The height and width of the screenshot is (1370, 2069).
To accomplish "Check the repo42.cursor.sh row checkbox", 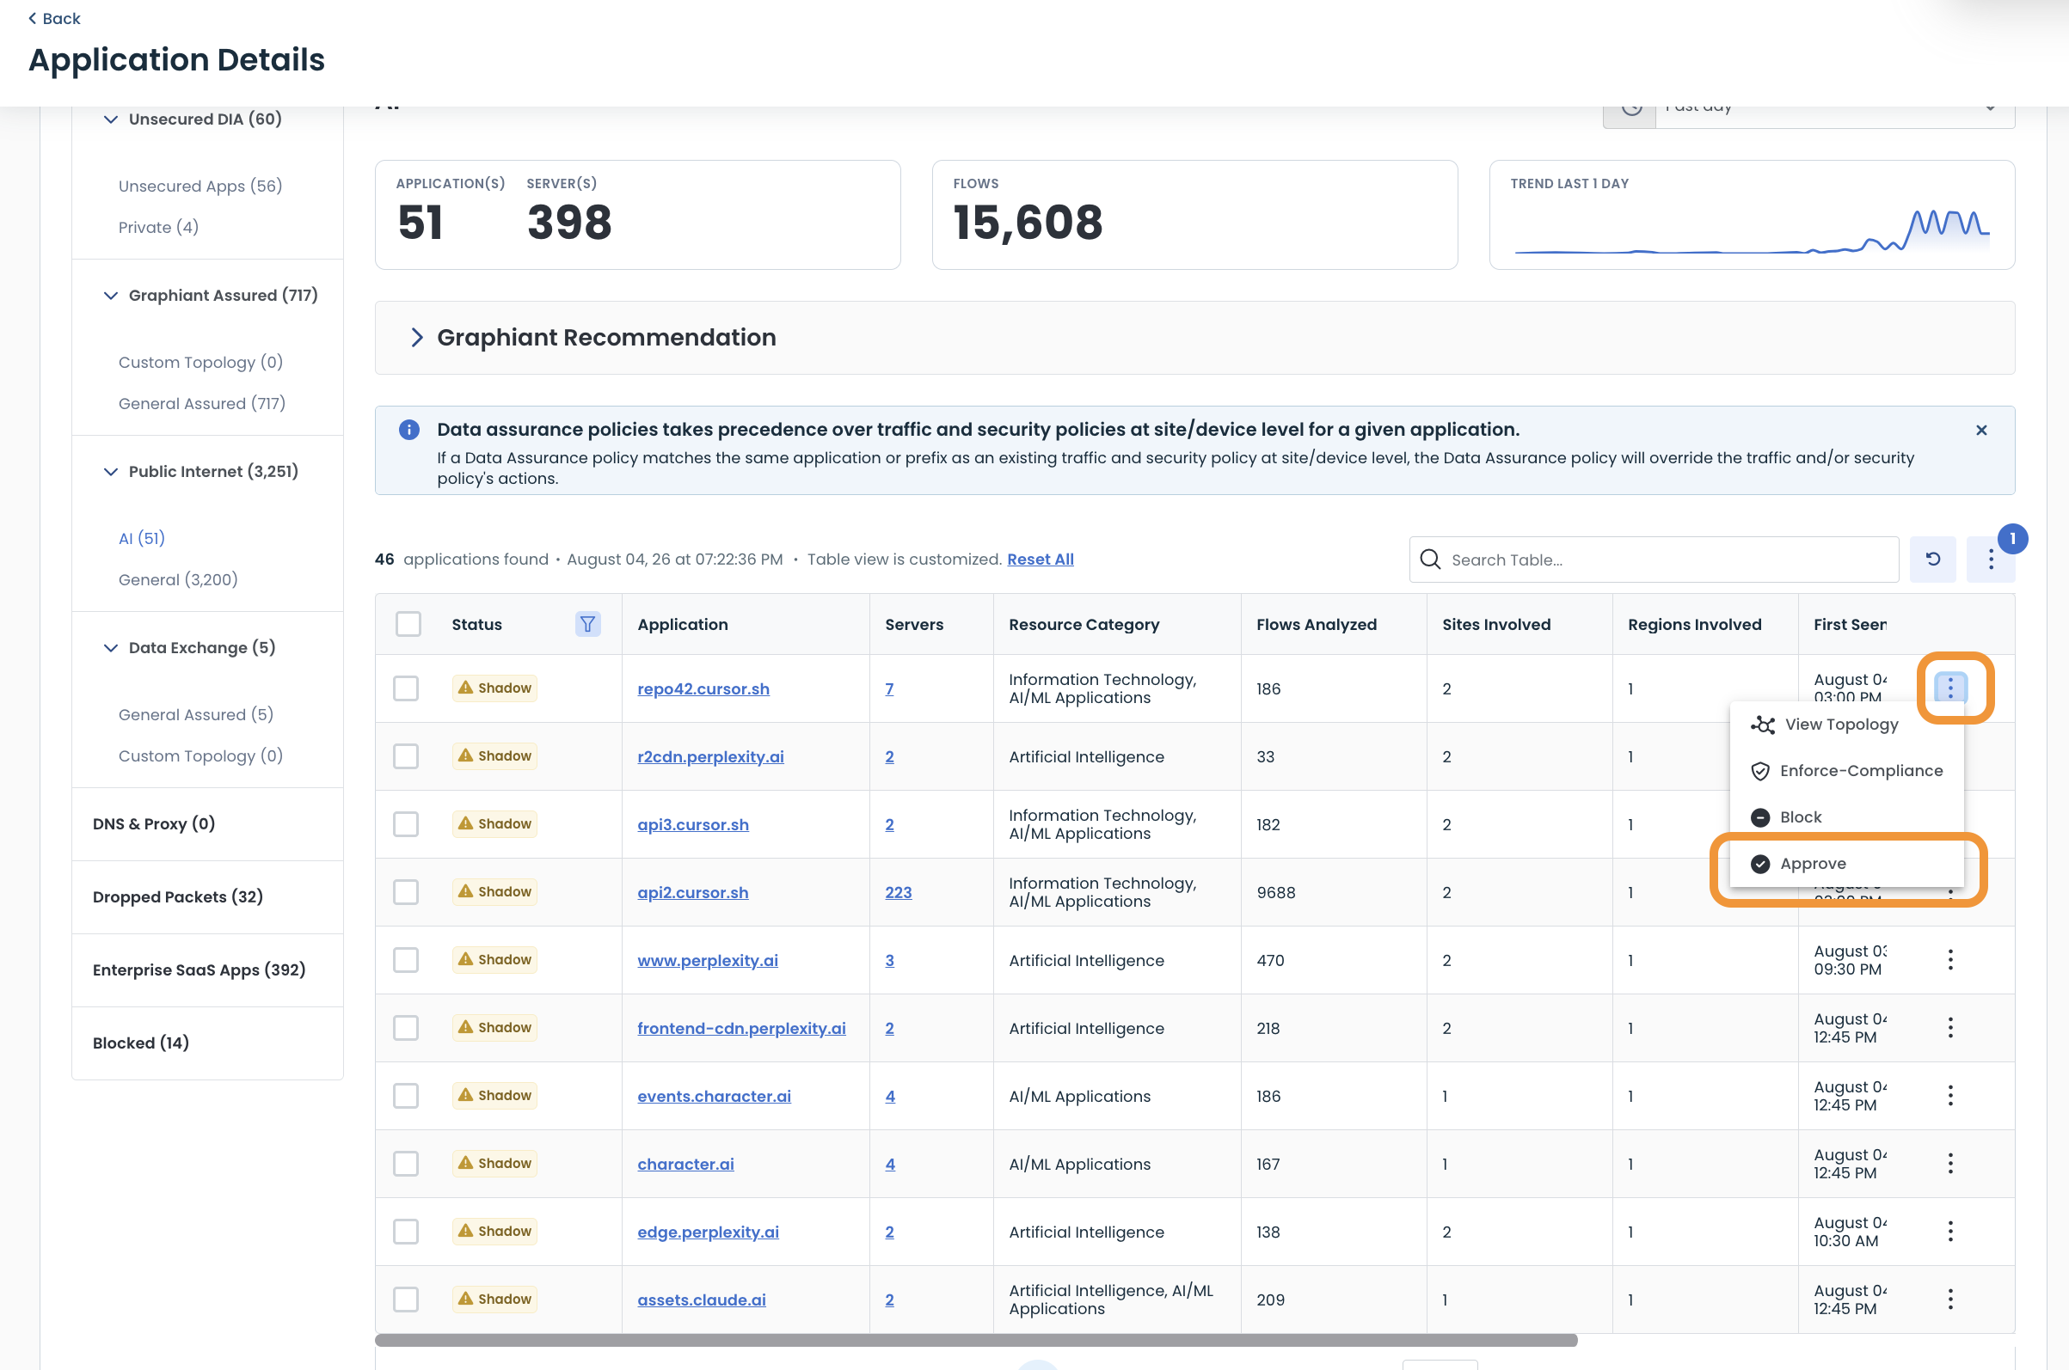I will click(406, 688).
